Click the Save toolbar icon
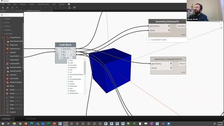Image resolution: width=224 pixels, height=126 pixels. click(x=12, y=8)
